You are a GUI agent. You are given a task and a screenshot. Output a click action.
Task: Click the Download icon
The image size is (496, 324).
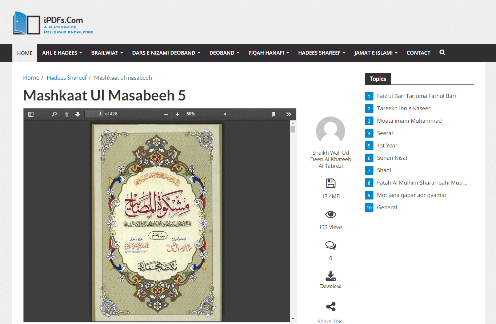click(x=331, y=276)
